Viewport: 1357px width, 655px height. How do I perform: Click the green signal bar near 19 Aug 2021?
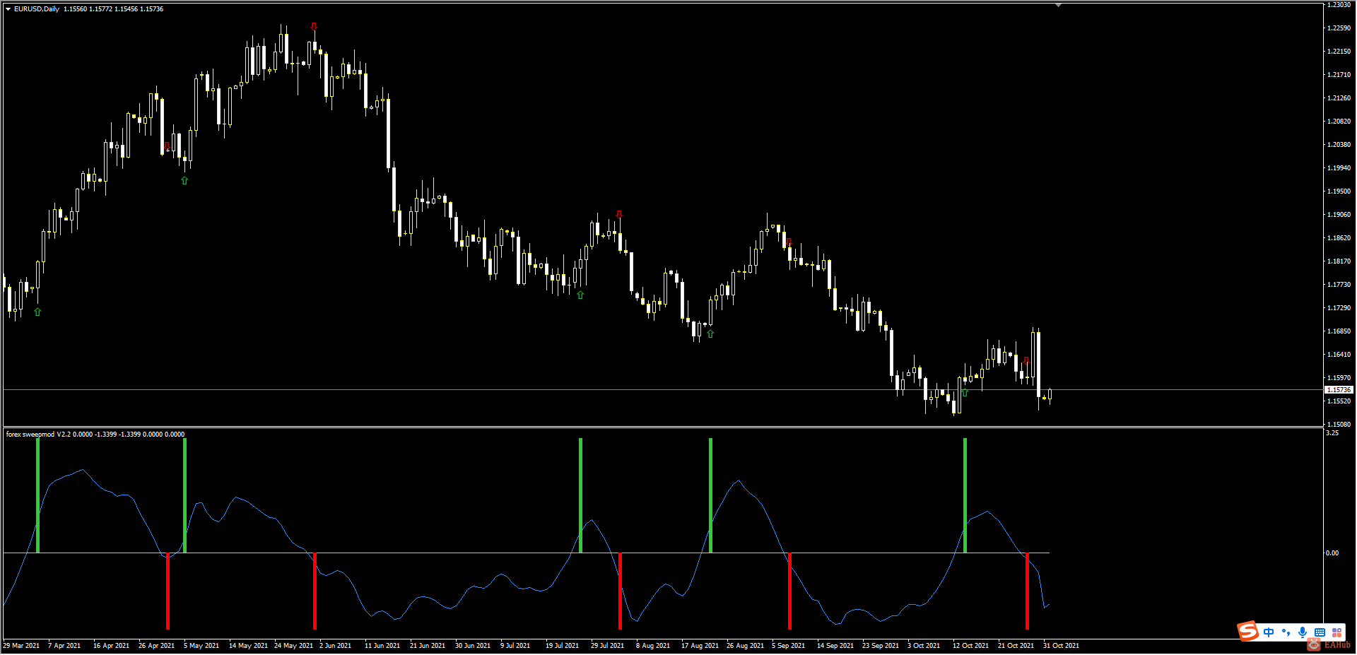click(x=710, y=495)
